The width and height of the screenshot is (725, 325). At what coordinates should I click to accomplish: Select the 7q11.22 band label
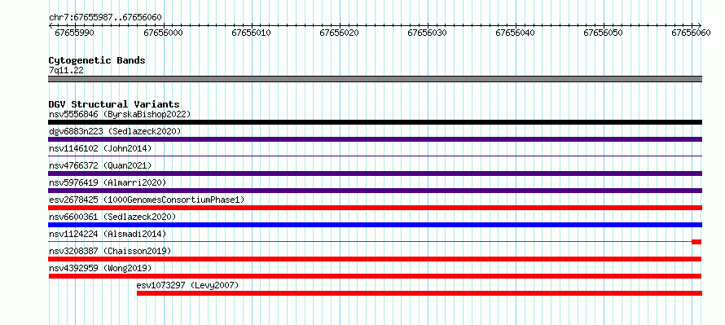(66, 71)
